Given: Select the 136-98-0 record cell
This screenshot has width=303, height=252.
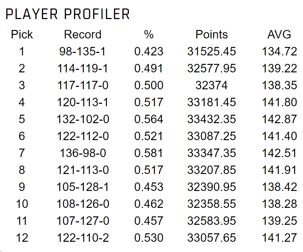Looking at the screenshot, I should tap(83, 153).
